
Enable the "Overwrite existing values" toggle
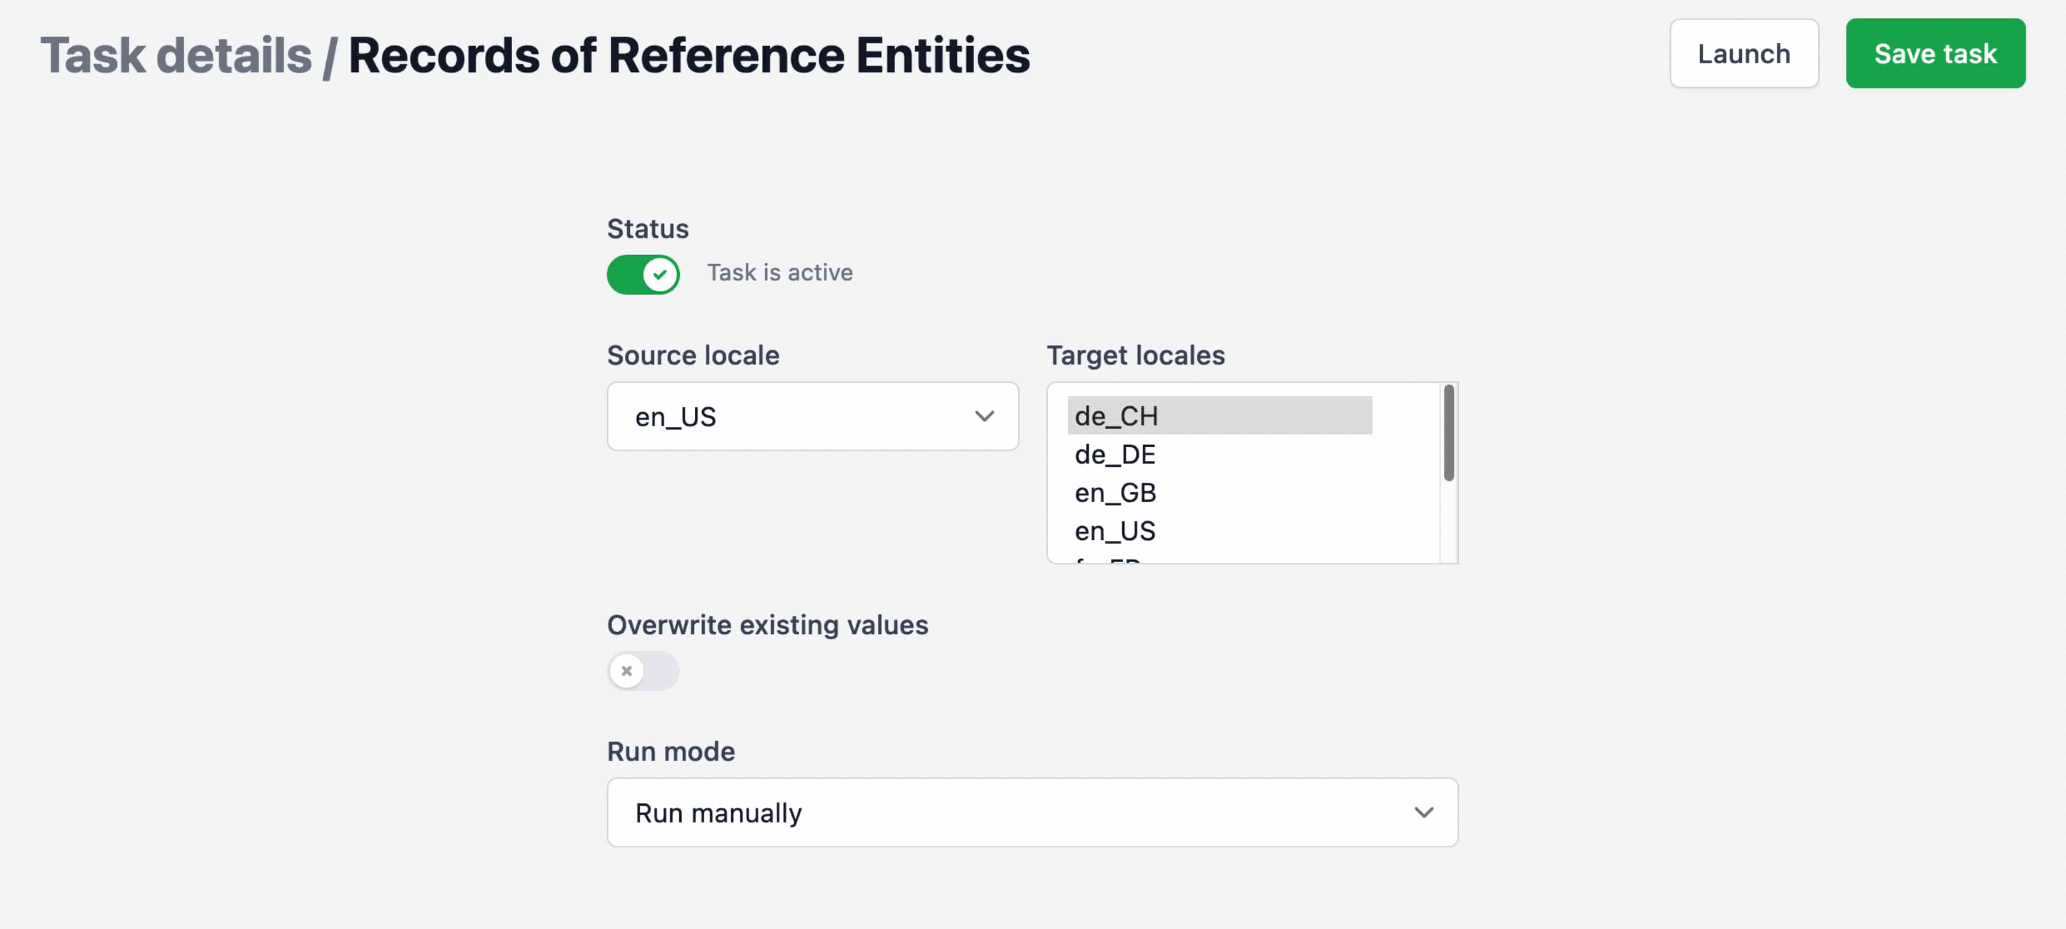643,671
